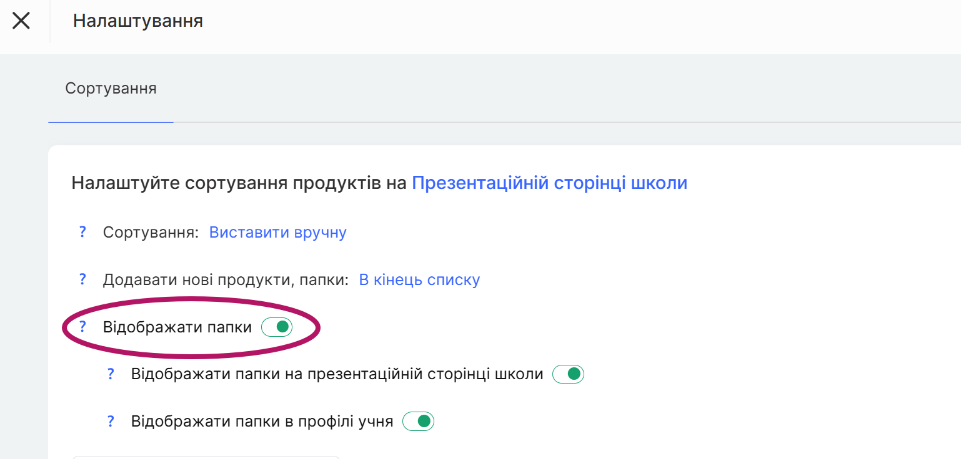This screenshot has height=459, width=961.
Task: Turn off папки в профілі учня switch
Action: tap(418, 422)
